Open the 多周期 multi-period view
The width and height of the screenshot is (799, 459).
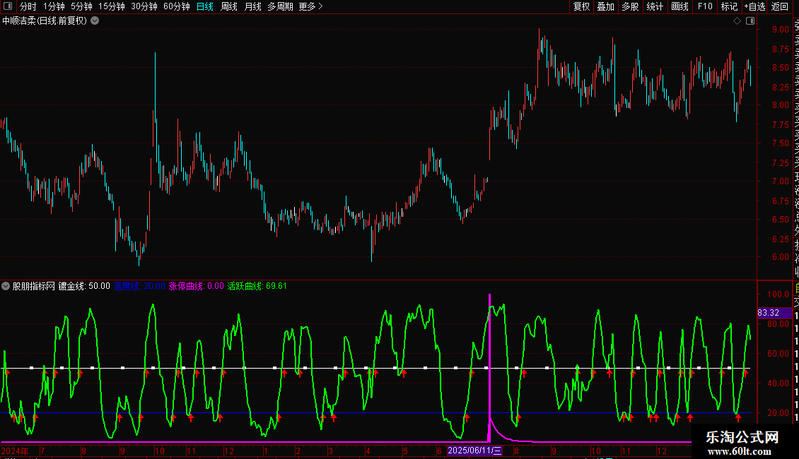pyautogui.click(x=280, y=6)
